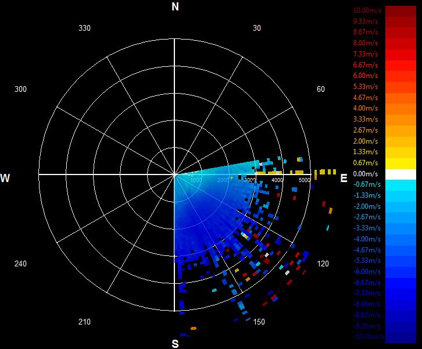The width and height of the screenshot is (422, 349).
Task: Click the 8.67m/s legend label
Action: (366, 32)
